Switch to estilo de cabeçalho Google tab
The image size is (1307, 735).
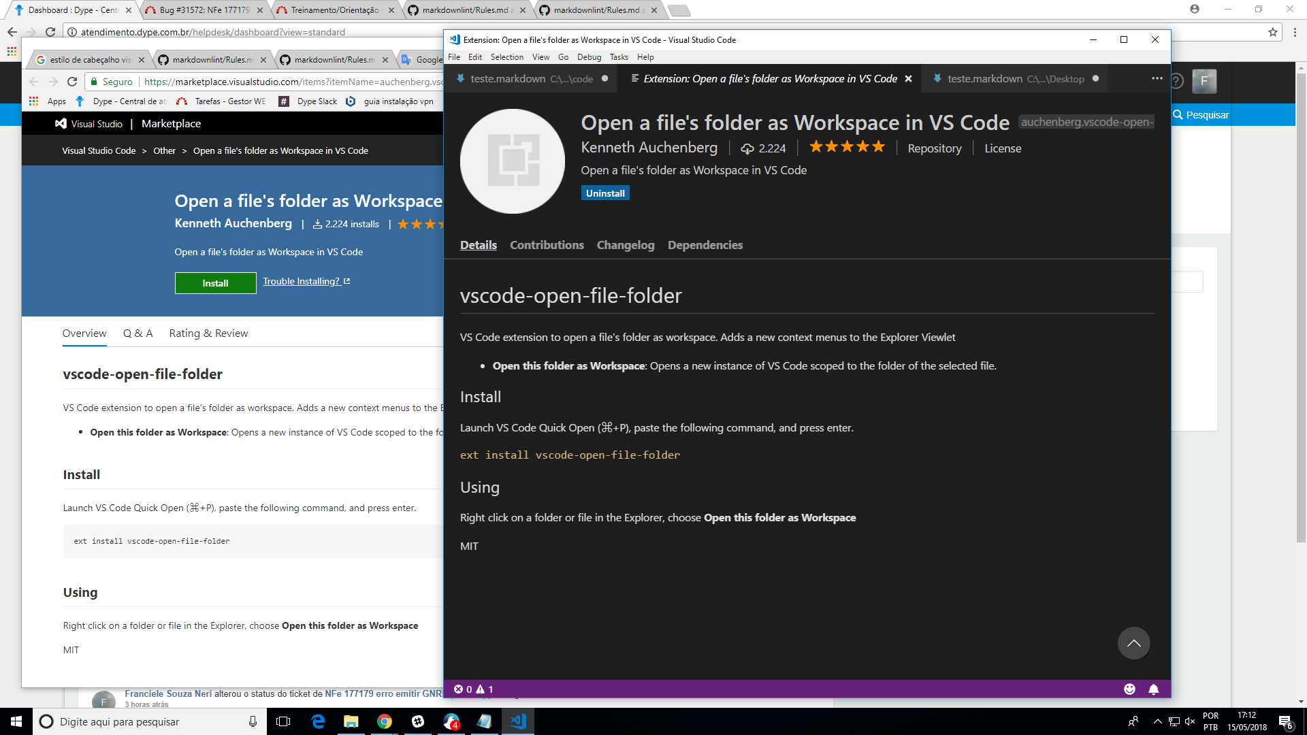pyautogui.click(x=89, y=60)
